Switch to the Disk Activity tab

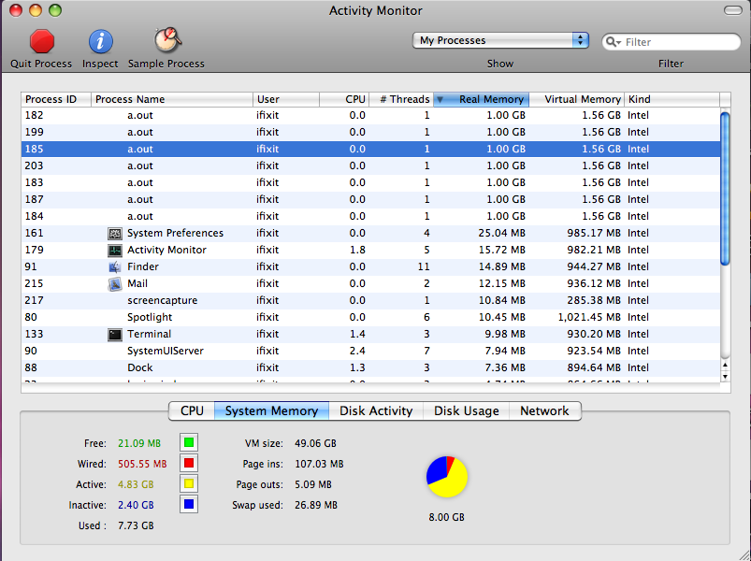pyautogui.click(x=376, y=410)
